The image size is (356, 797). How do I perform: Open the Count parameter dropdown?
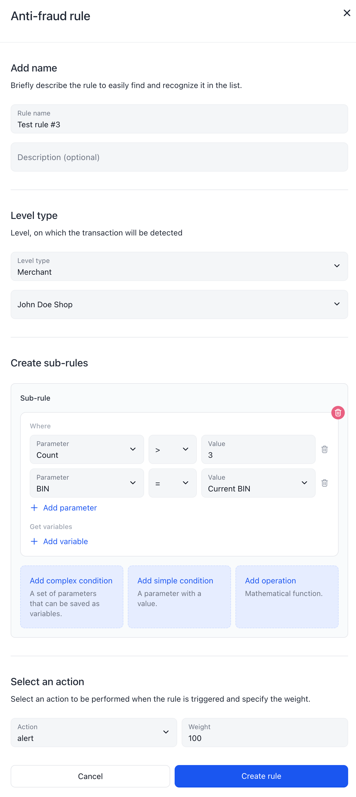click(x=87, y=449)
